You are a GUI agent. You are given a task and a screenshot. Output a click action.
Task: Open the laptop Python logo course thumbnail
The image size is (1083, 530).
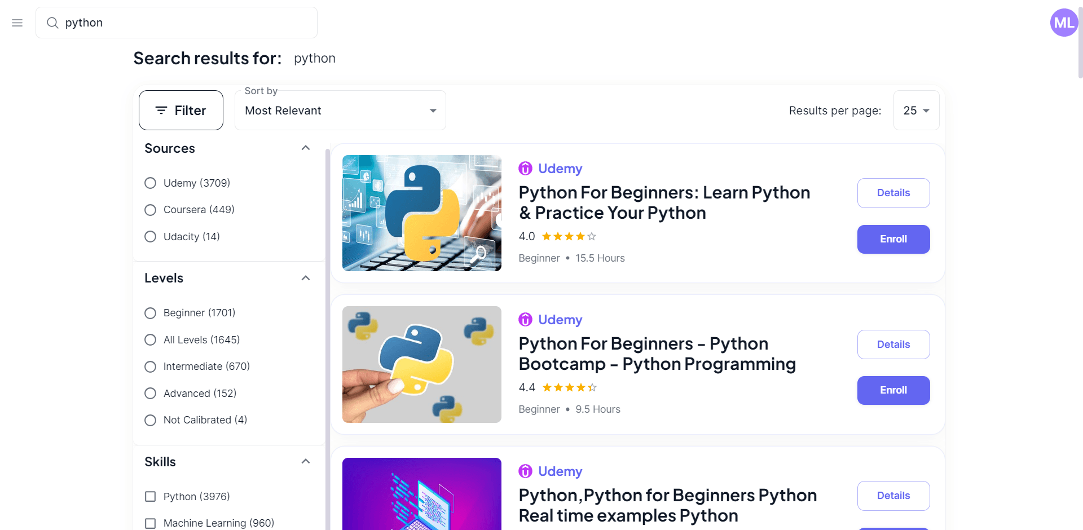(422, 213)
